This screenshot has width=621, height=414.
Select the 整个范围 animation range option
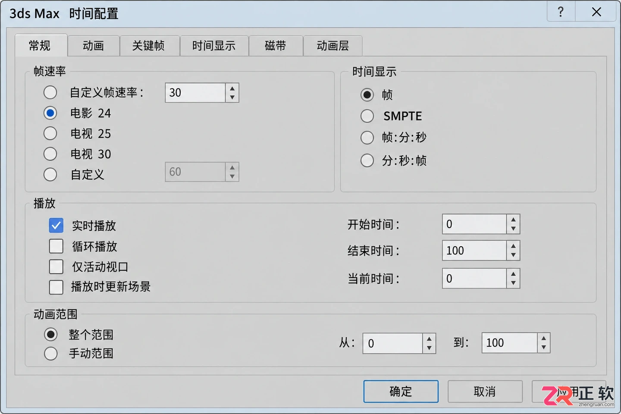click(x=51, y=334)
